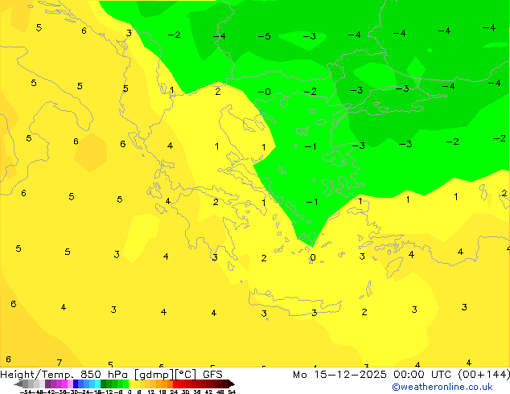This screenshot has height=394, width=510.
Task: Open the weatheronline.co.uk copyright link
Action: coord(442,387)
